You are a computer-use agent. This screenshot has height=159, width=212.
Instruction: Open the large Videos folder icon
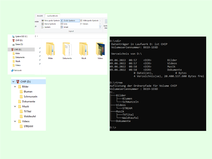tap(100, 51)
